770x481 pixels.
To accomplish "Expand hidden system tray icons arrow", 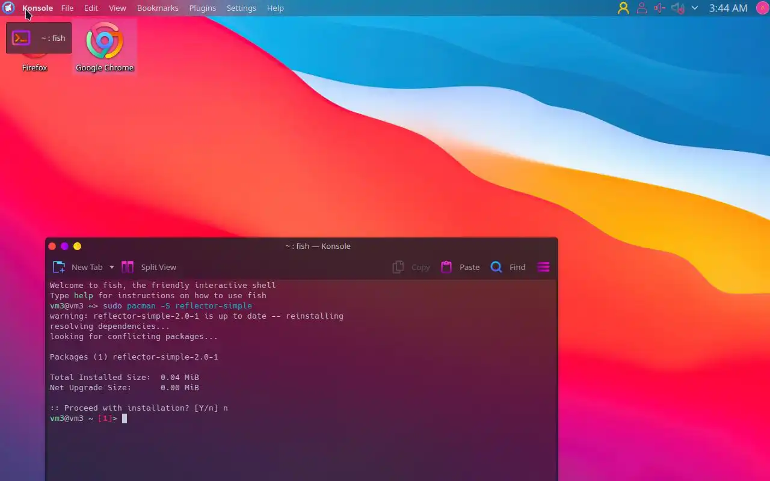I will 695,8.
